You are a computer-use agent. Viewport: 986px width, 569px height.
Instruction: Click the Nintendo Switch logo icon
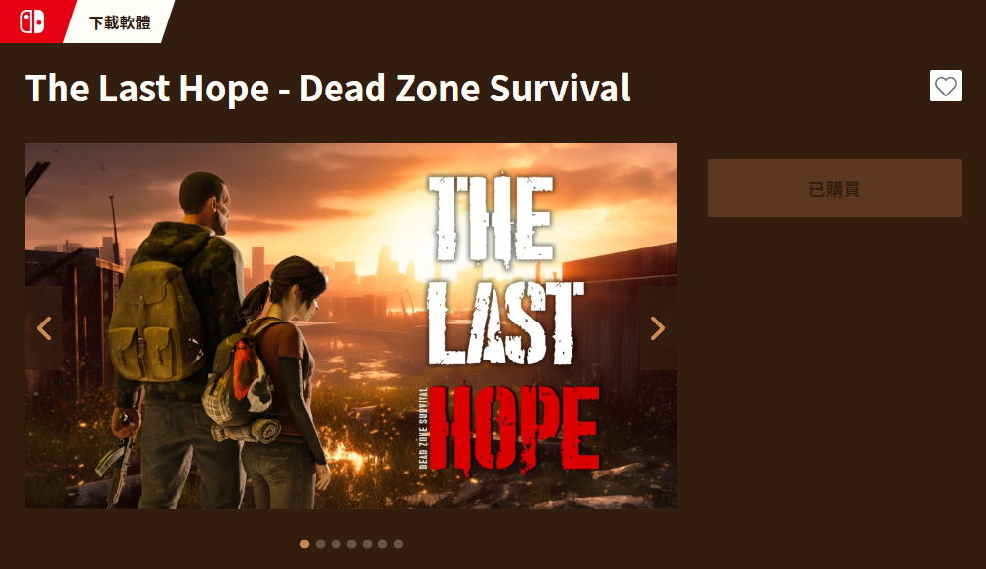32,22
